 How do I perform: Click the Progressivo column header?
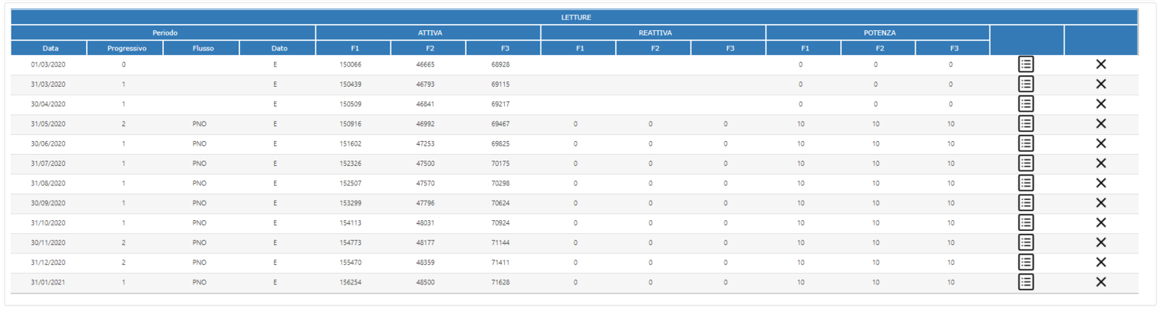coord(126,48)
